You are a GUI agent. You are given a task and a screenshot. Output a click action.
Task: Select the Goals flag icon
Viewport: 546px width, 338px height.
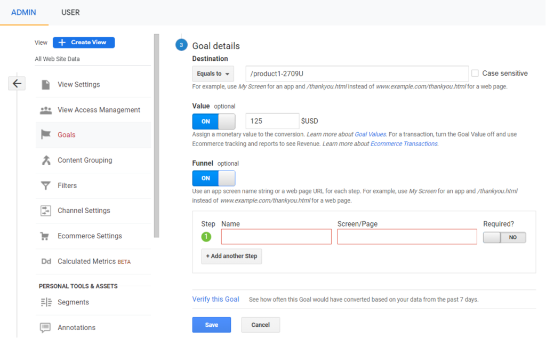(46, 135)
